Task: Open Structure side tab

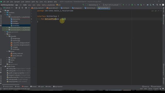Action: 1,62
